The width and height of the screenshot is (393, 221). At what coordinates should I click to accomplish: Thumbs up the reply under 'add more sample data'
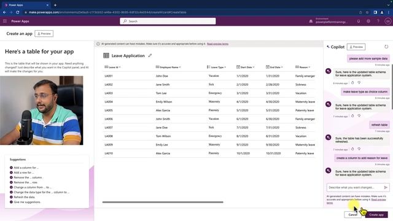pos(352,82)
